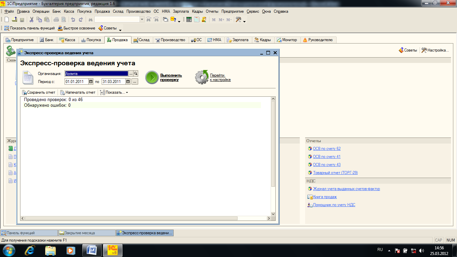Switch to Закрытие месяца window tab
The width and height of the screenshot is (457, 257).
pyautogui.click(x=87, y=233)
